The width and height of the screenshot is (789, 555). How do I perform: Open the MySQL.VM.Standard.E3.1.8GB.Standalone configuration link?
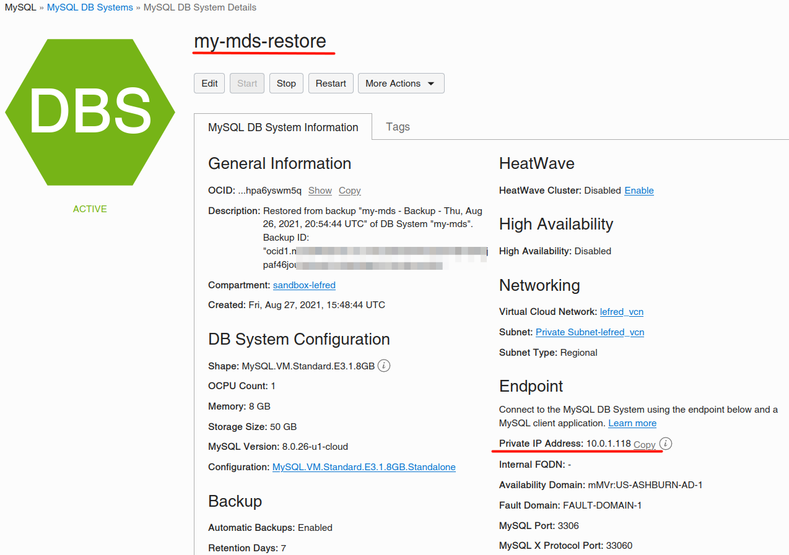coord(364,467)
